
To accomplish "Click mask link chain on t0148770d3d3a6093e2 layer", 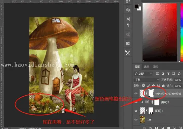I will tap(147, 93).
